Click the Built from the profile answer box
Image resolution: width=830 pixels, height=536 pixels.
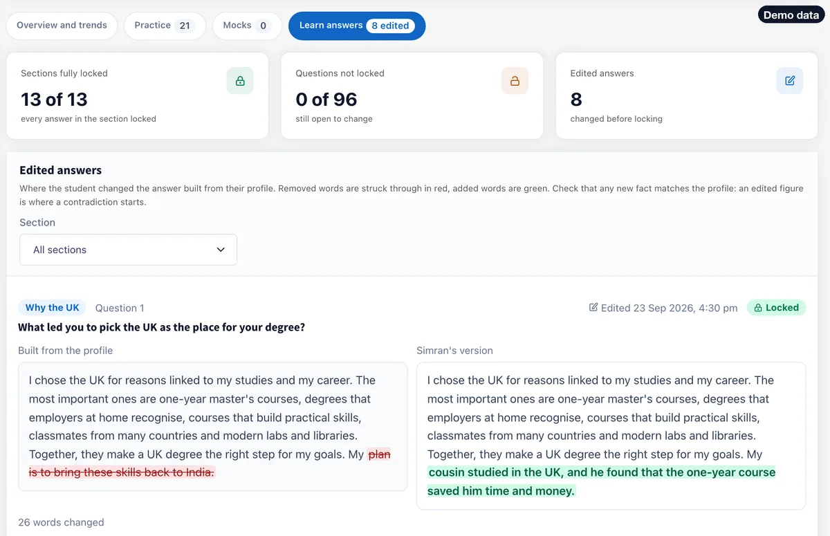coord(213,427)
